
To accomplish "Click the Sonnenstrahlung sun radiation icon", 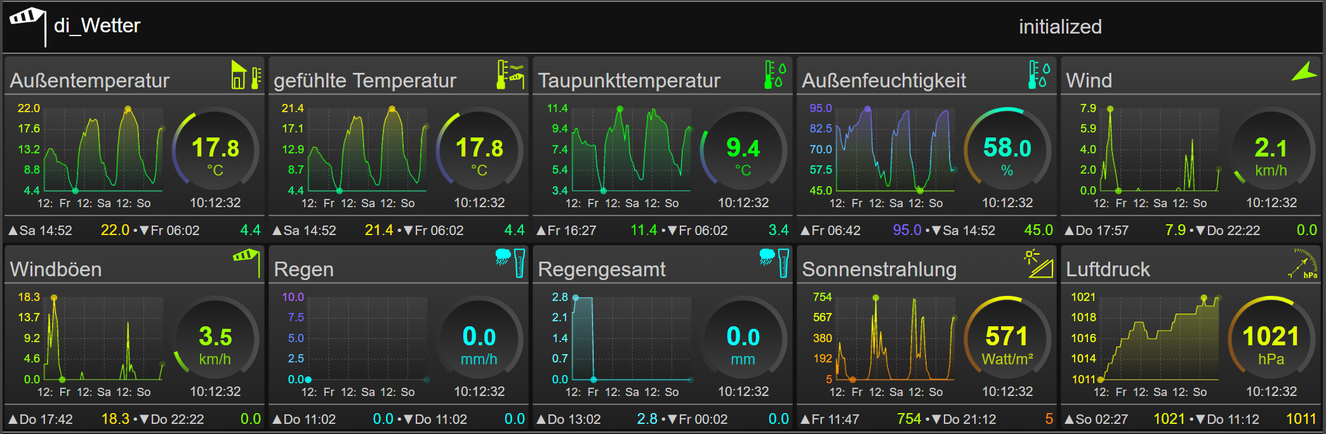I will point(1038,264).
